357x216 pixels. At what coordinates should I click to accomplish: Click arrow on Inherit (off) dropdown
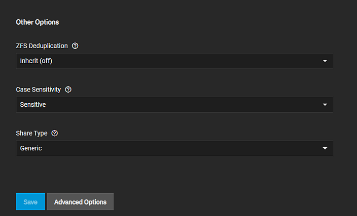[325, 61]
